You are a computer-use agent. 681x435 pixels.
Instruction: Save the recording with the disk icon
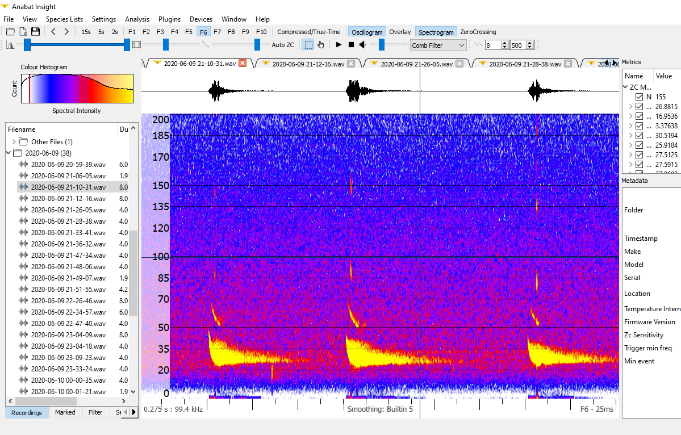(35, 31)
